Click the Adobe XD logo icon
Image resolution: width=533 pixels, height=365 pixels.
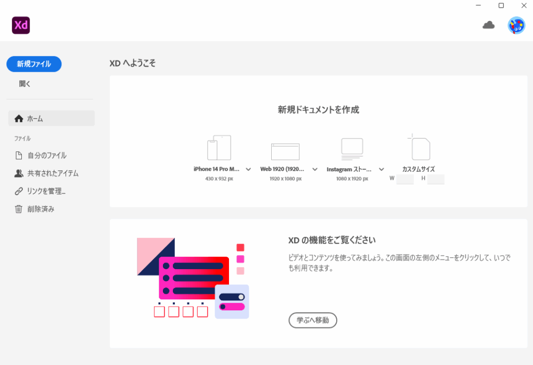21,25
